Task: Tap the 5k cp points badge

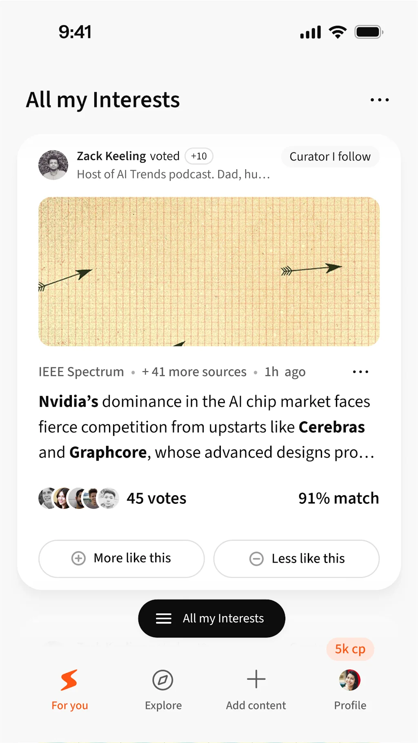Action: [x=350, y=649]
